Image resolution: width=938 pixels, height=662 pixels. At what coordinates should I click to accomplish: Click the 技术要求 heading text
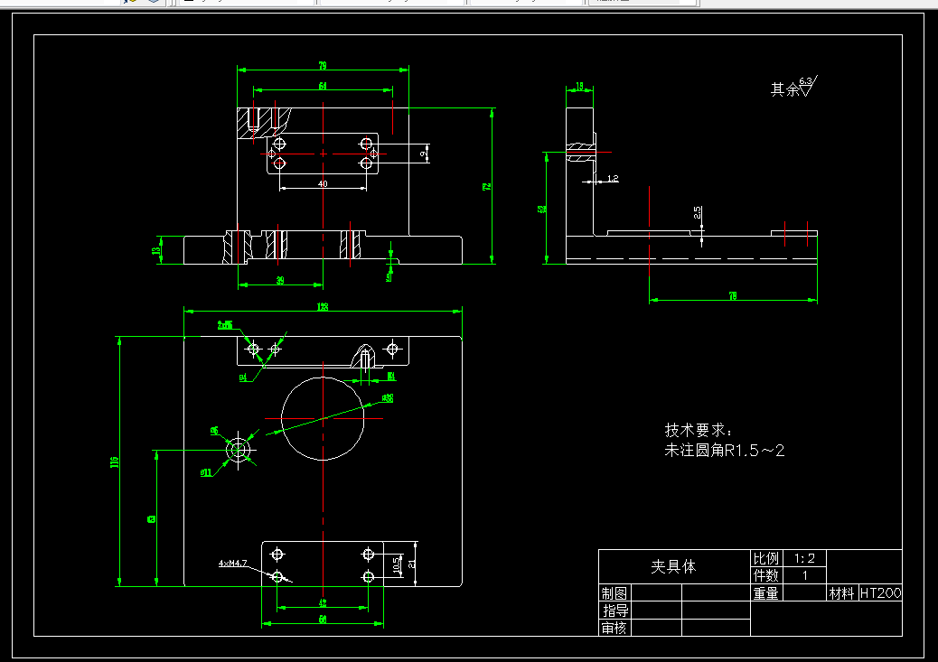coord(698,430)
